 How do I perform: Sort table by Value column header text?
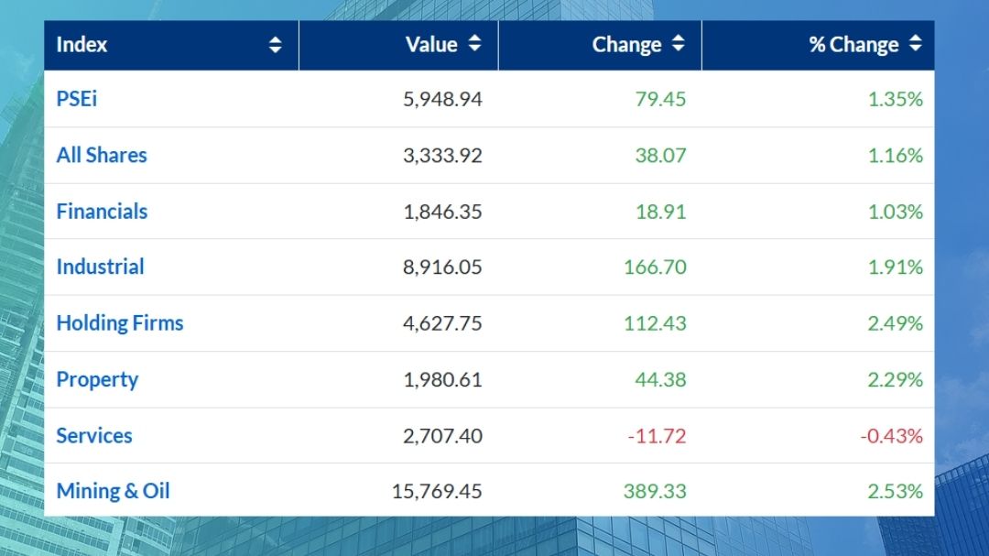tap(430, 45)
